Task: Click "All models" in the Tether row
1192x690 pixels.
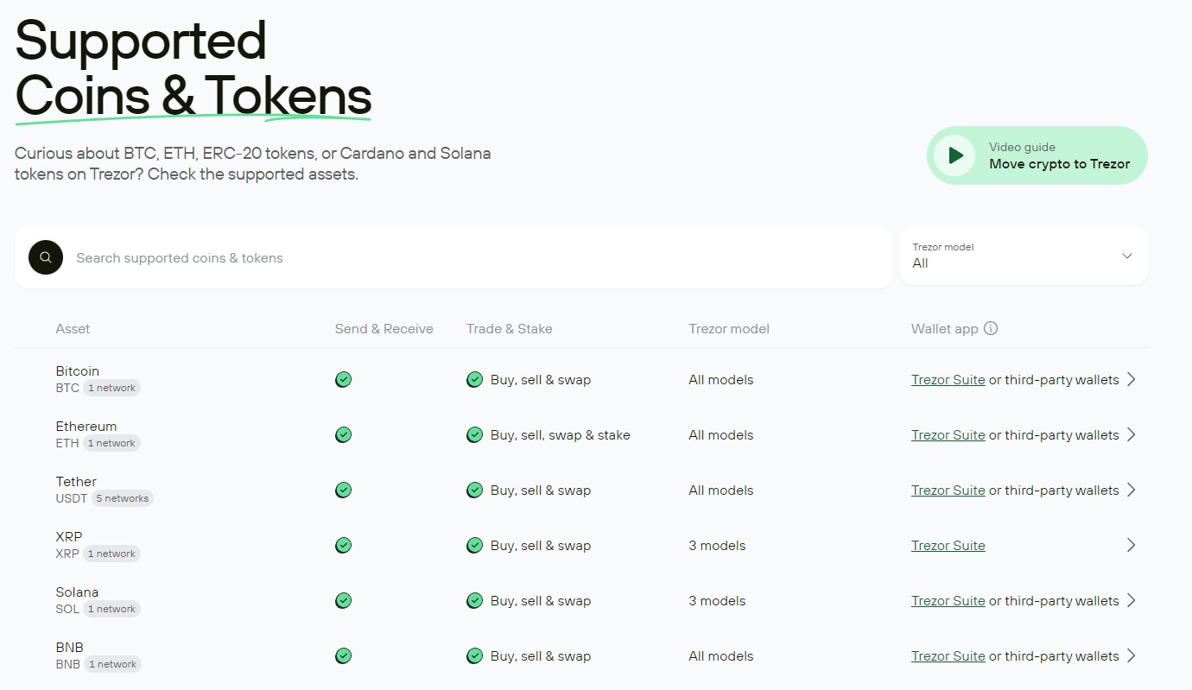Action: 721,491
